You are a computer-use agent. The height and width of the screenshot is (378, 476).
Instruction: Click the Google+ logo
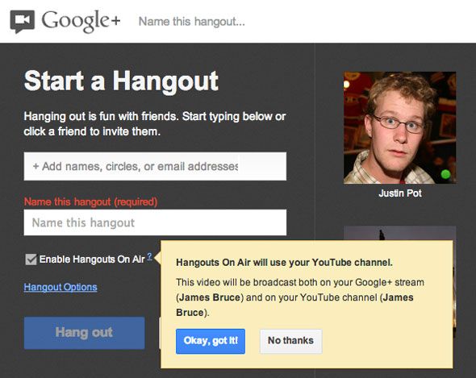(x=81, y=21)
